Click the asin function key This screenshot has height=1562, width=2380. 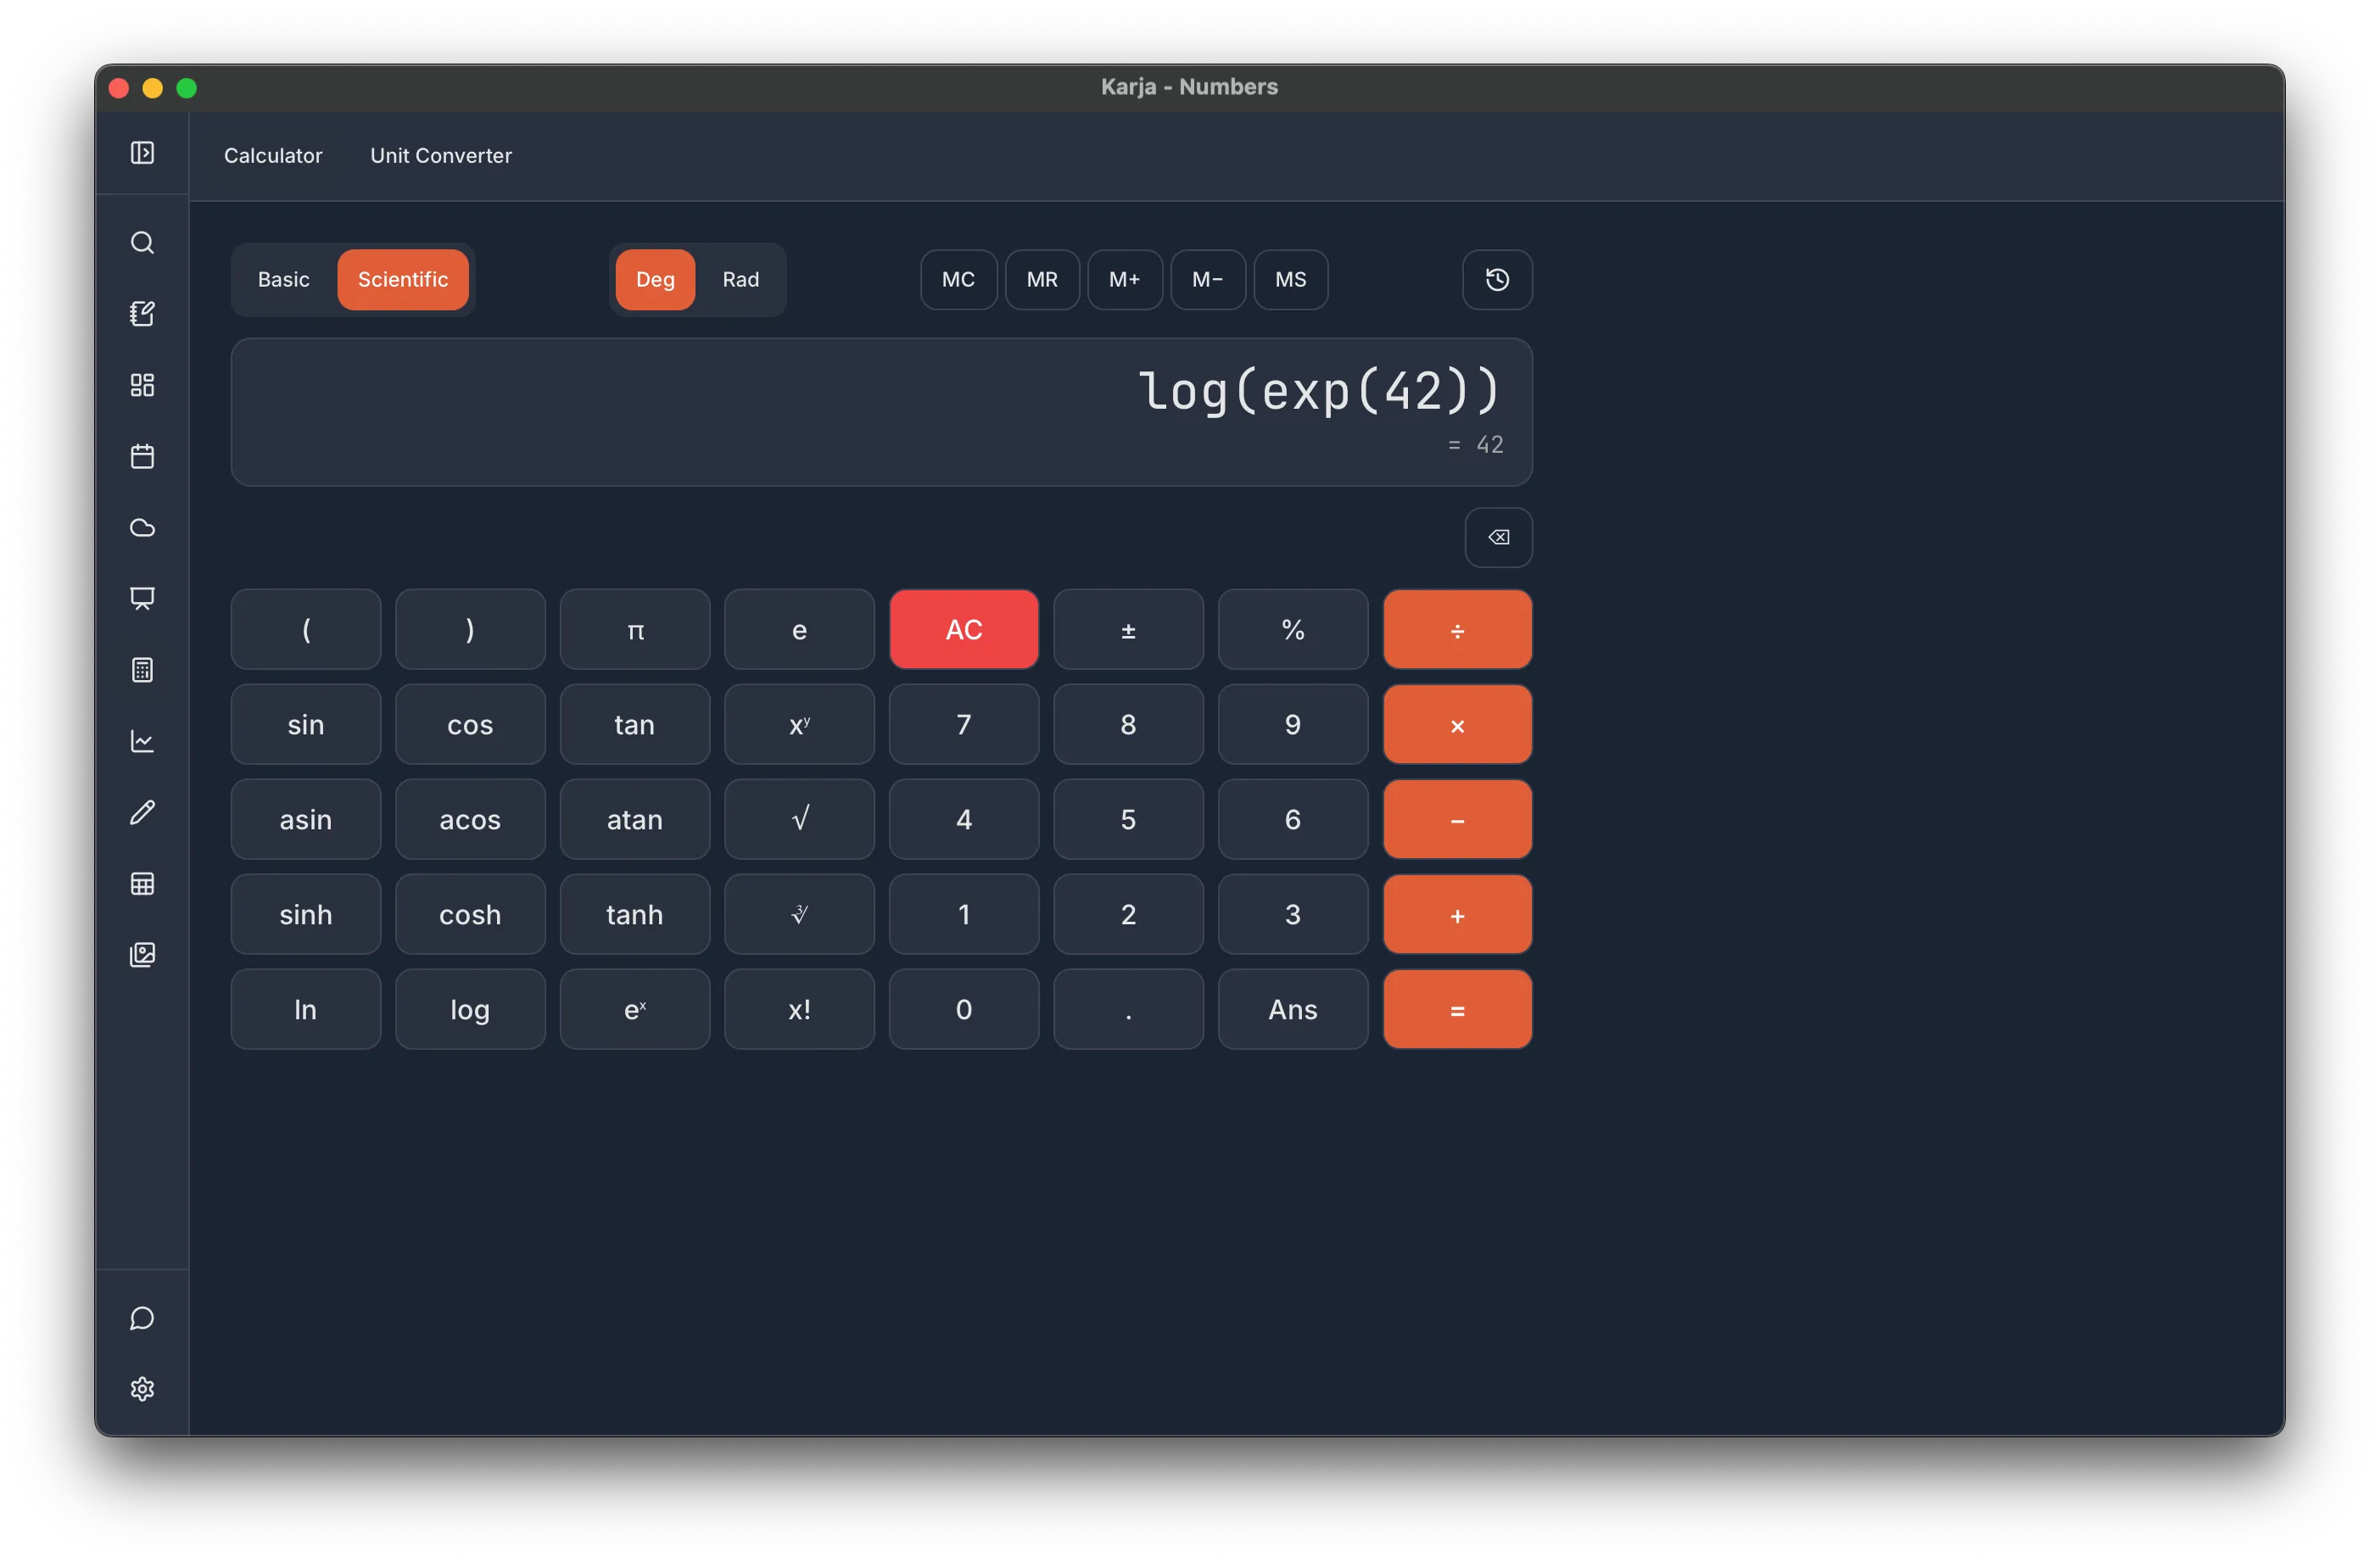pyautogui.click(x=306, y=820)
